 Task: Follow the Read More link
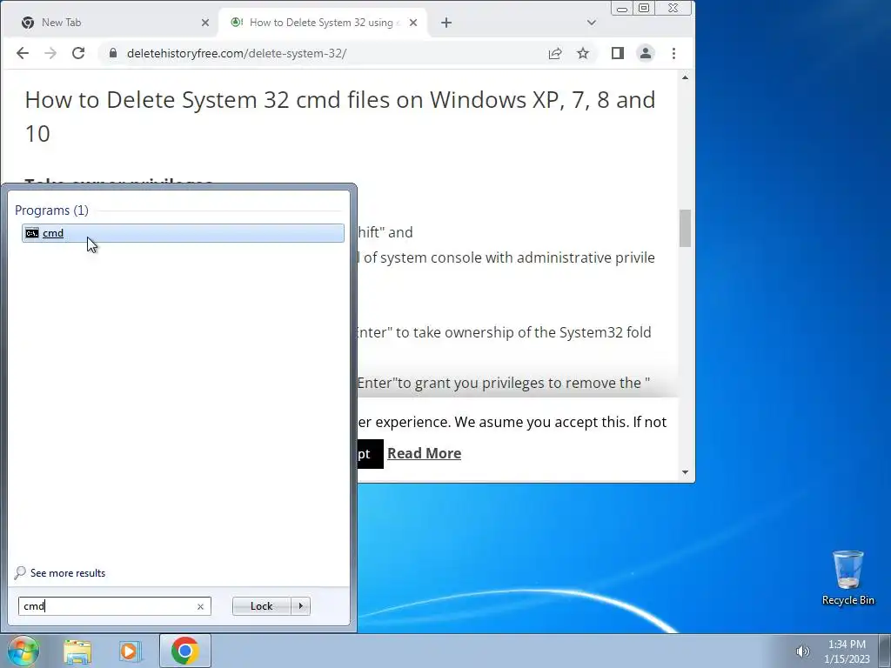[424, 453]
